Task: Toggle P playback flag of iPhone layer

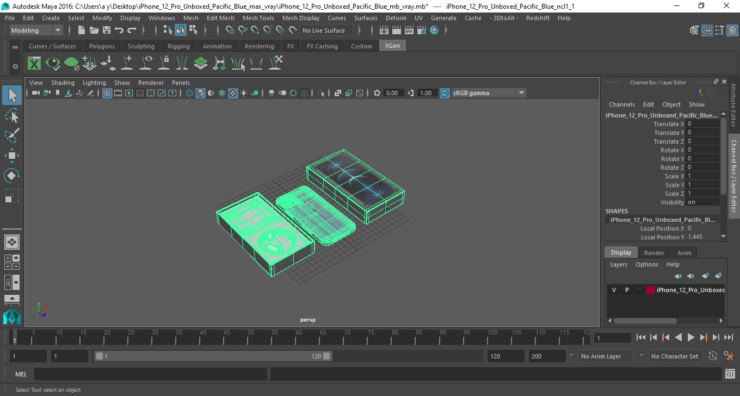Action: click(x=627, y=290)
